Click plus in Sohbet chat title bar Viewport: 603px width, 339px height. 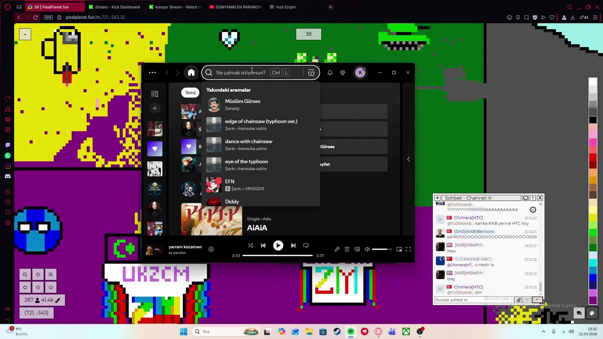(x=437, y=198)
